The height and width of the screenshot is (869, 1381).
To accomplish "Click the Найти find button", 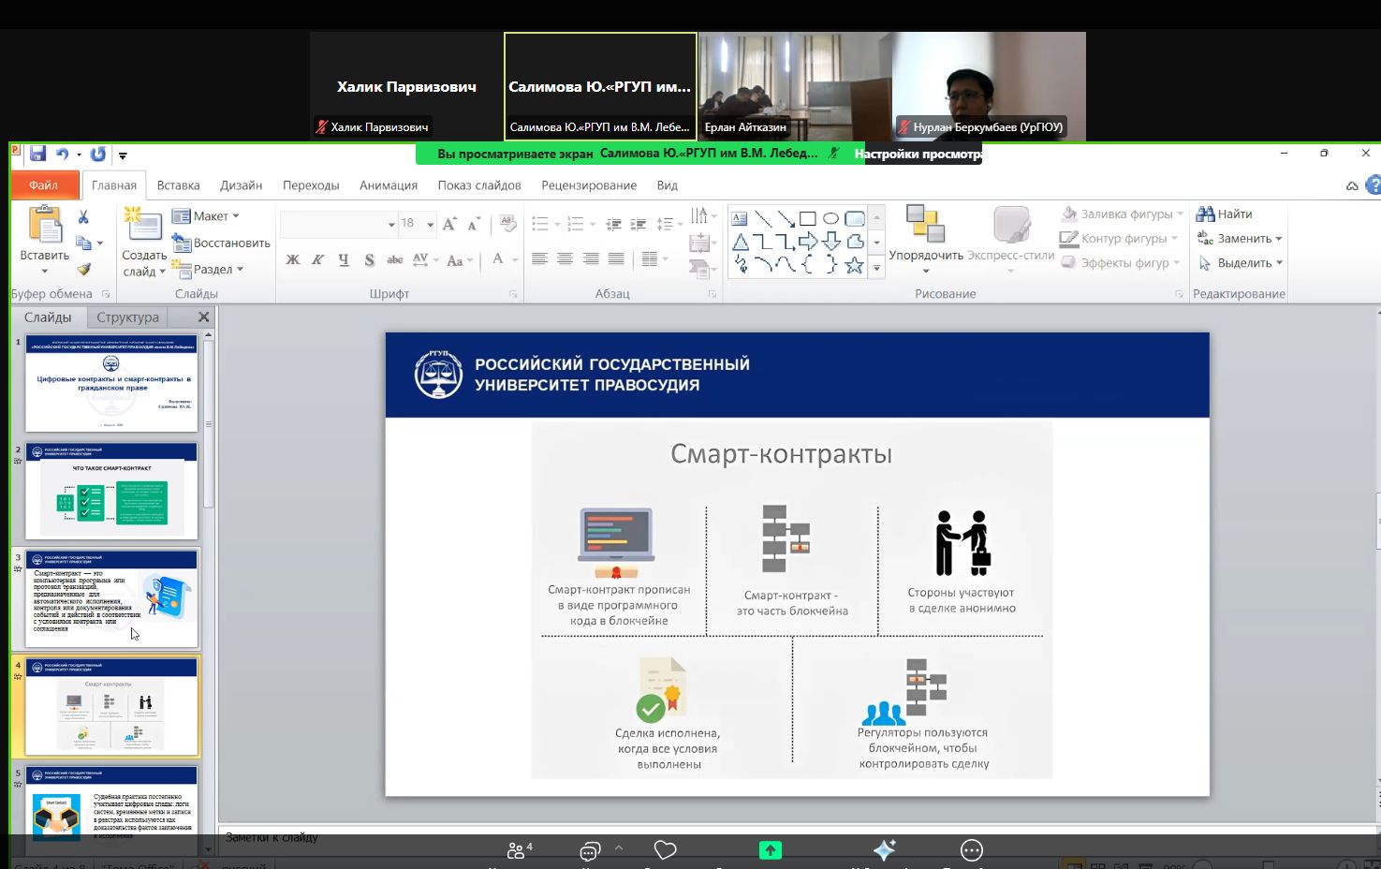I will coord(1226,214).
